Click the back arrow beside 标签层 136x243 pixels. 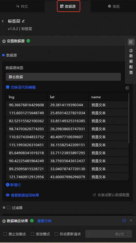(3, 21)
